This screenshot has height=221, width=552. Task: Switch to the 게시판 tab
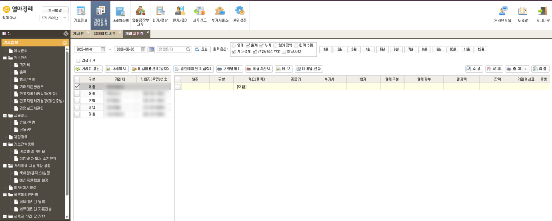click(78, 34)
